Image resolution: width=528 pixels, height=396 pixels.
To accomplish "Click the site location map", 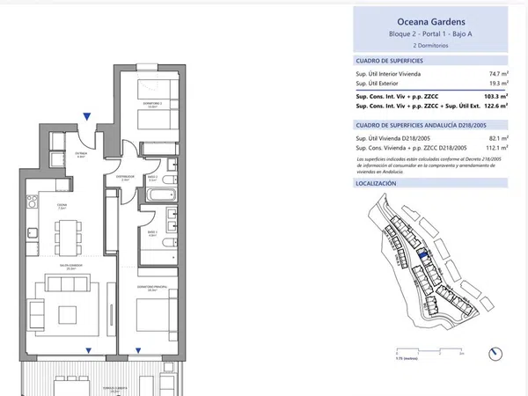I will (x=430, y=261).
